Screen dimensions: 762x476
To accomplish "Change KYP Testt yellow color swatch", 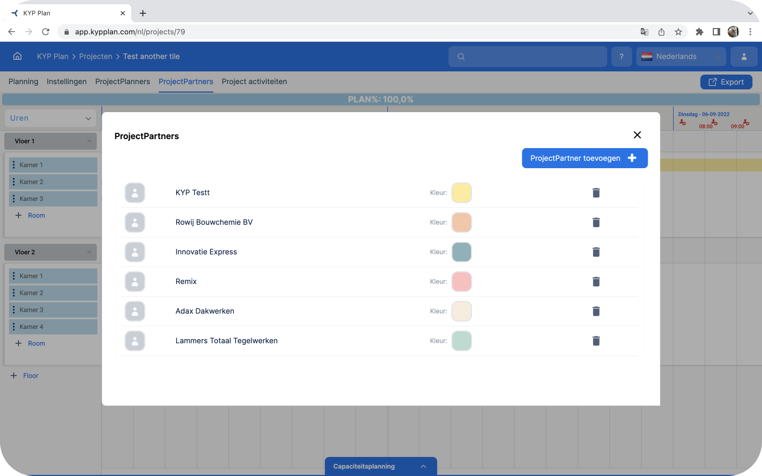I will pos(461,193).
